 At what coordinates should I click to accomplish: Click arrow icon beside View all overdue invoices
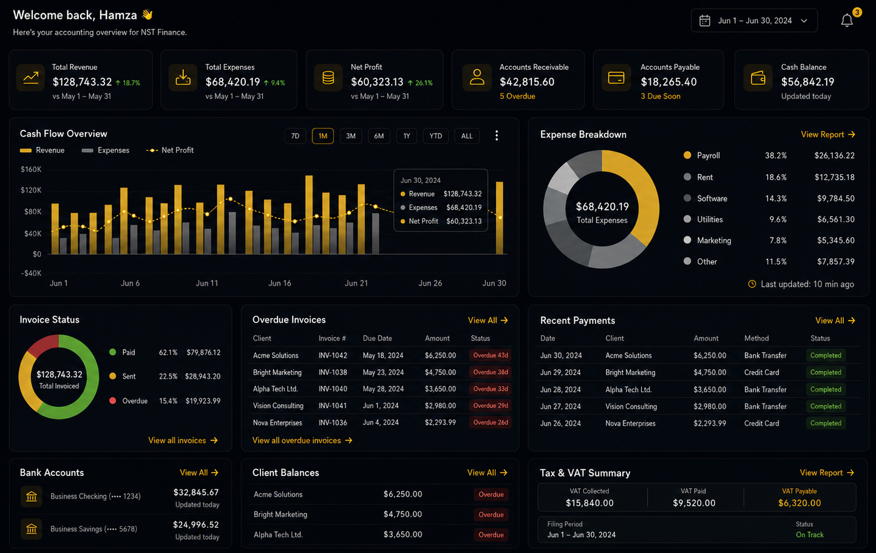348,441
